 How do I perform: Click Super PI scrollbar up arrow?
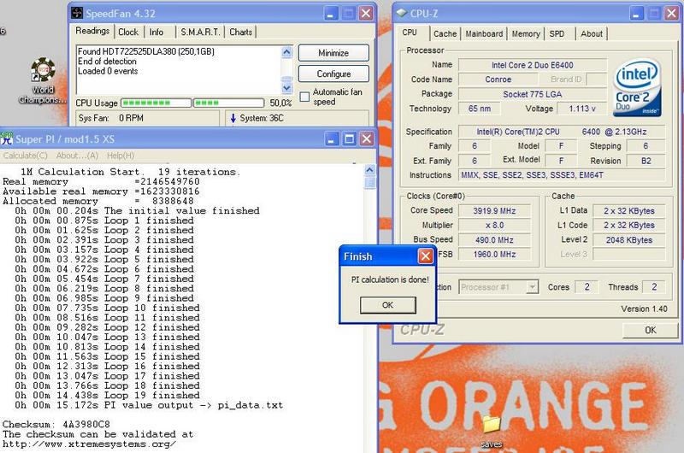[369, 170]
